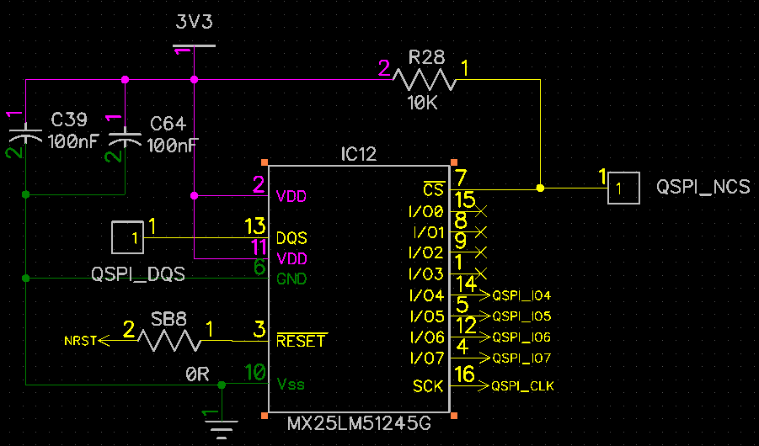Click pin number 16 on SCK

[465, 374]
